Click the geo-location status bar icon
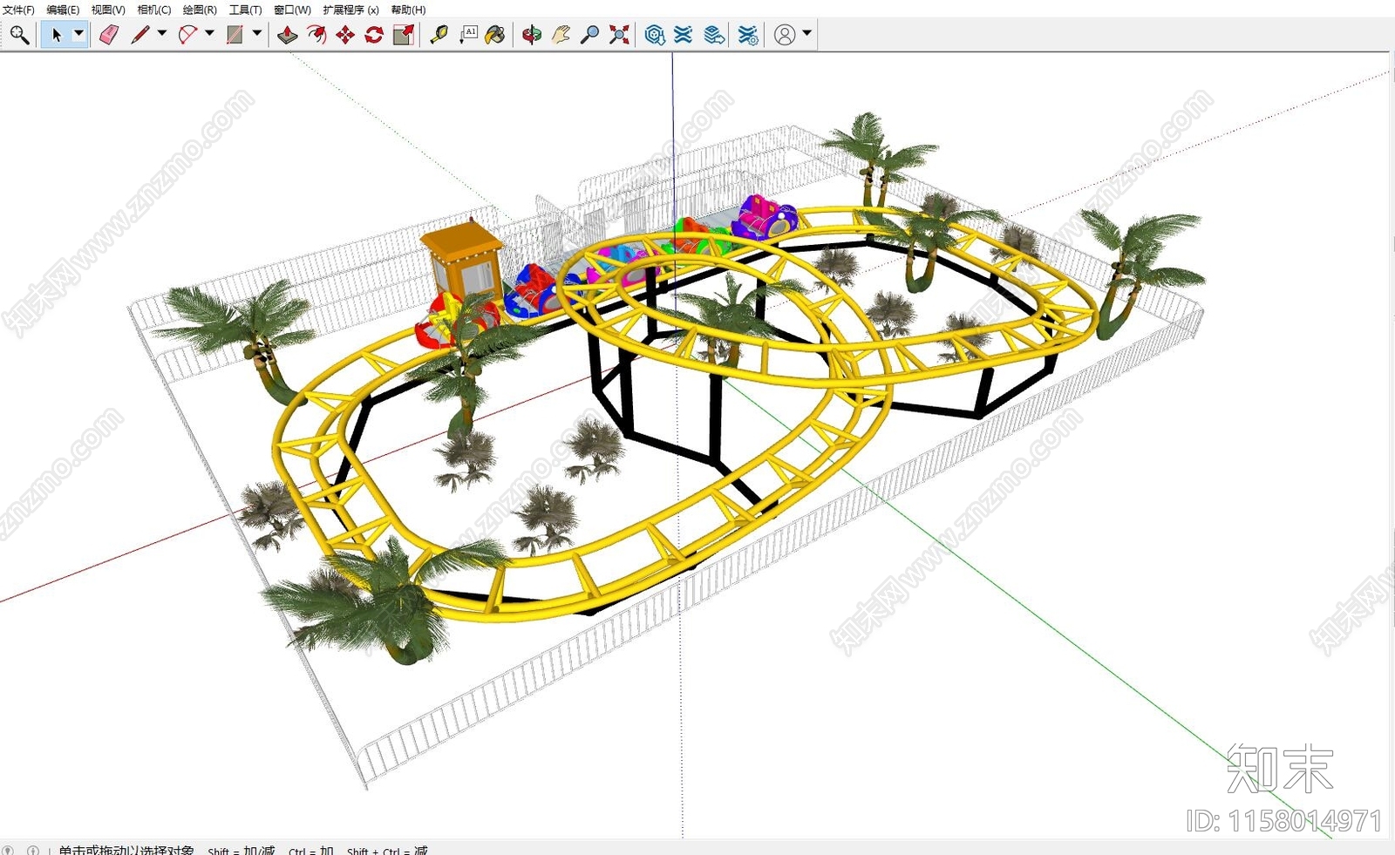This screenshot has height=855, width=1395. (9, 850)
